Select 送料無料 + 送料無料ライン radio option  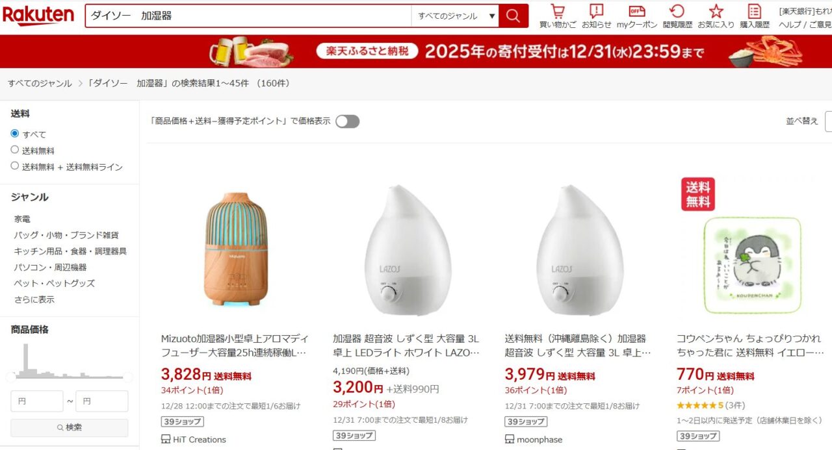click(15, 166)
